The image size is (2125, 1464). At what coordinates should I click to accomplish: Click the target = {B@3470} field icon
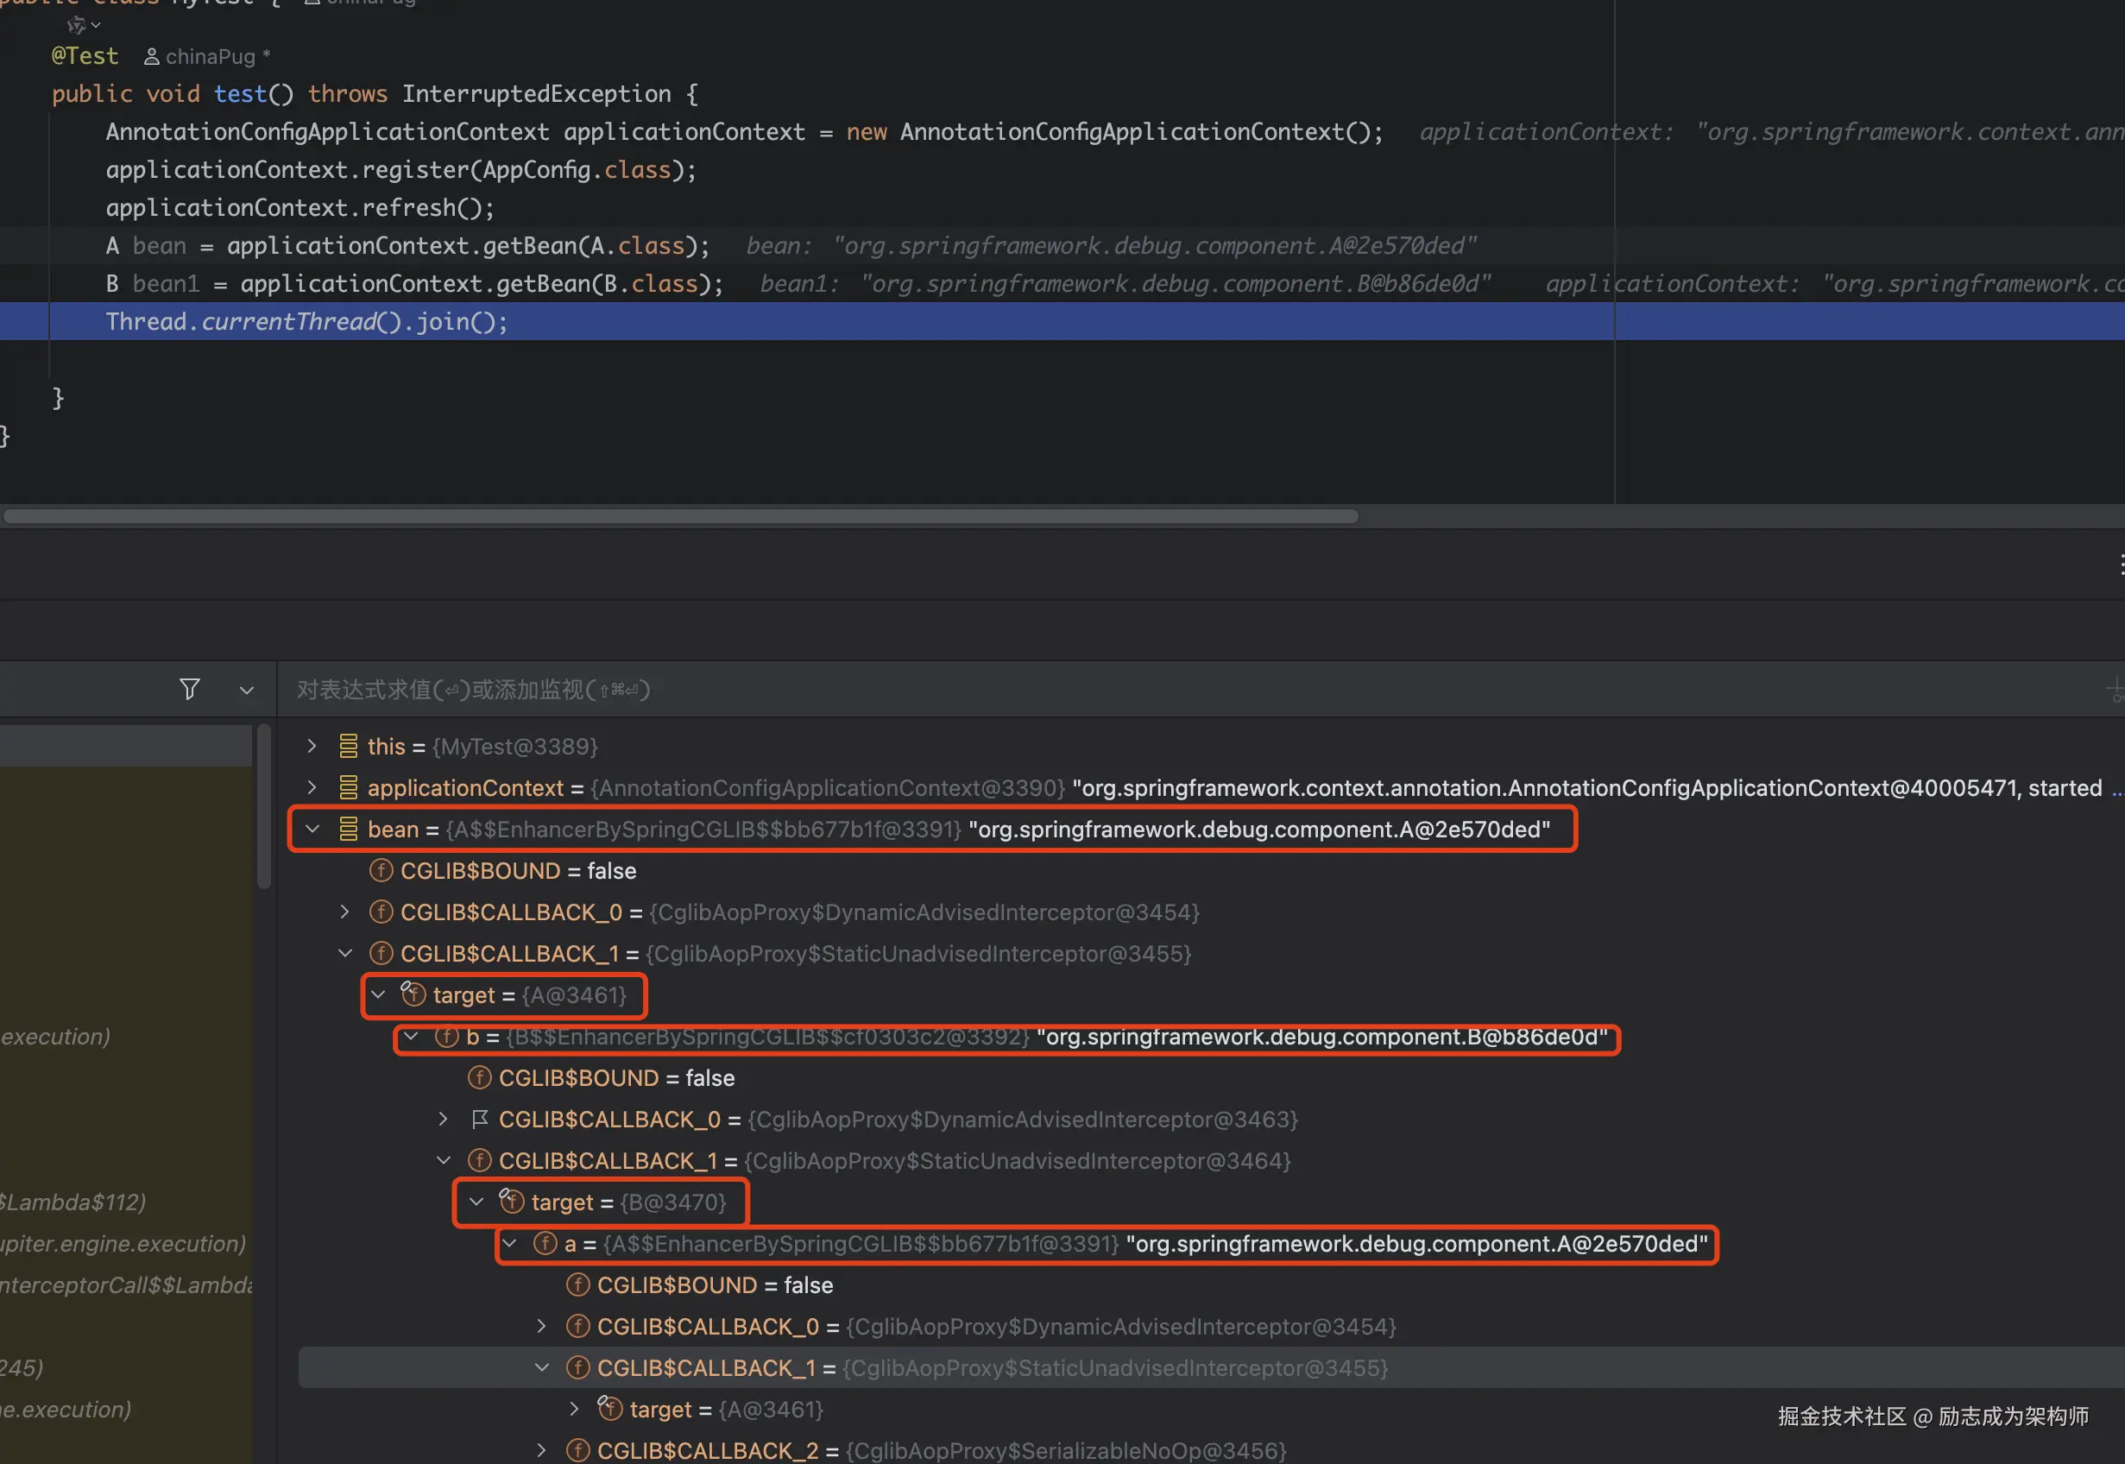tap(511, 1202)
